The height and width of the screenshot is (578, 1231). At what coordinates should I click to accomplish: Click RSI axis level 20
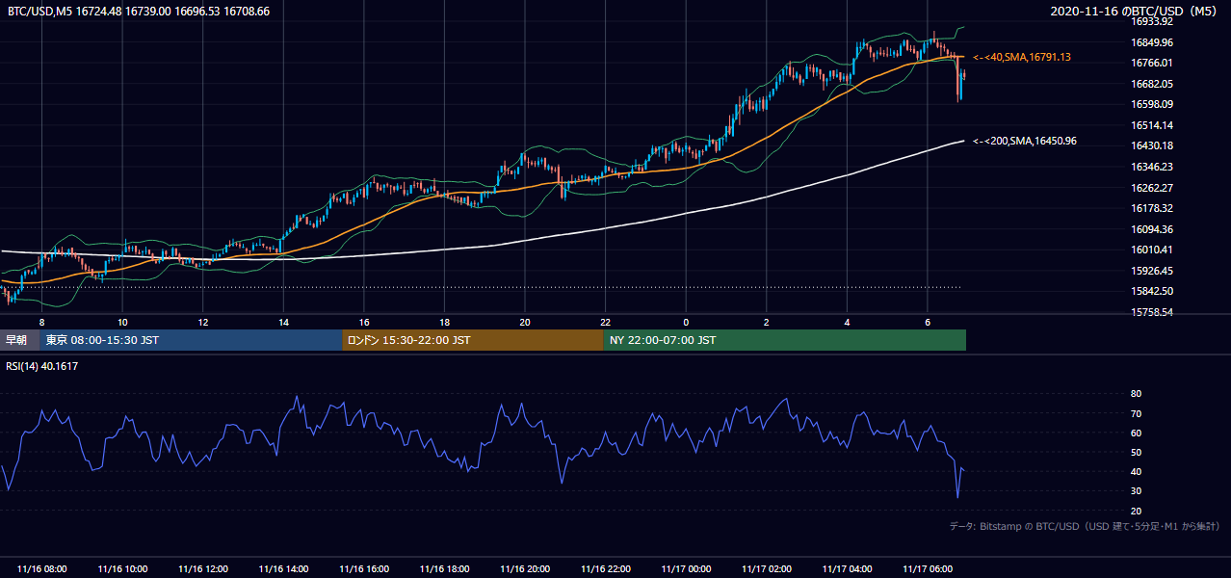[1137, 511]
